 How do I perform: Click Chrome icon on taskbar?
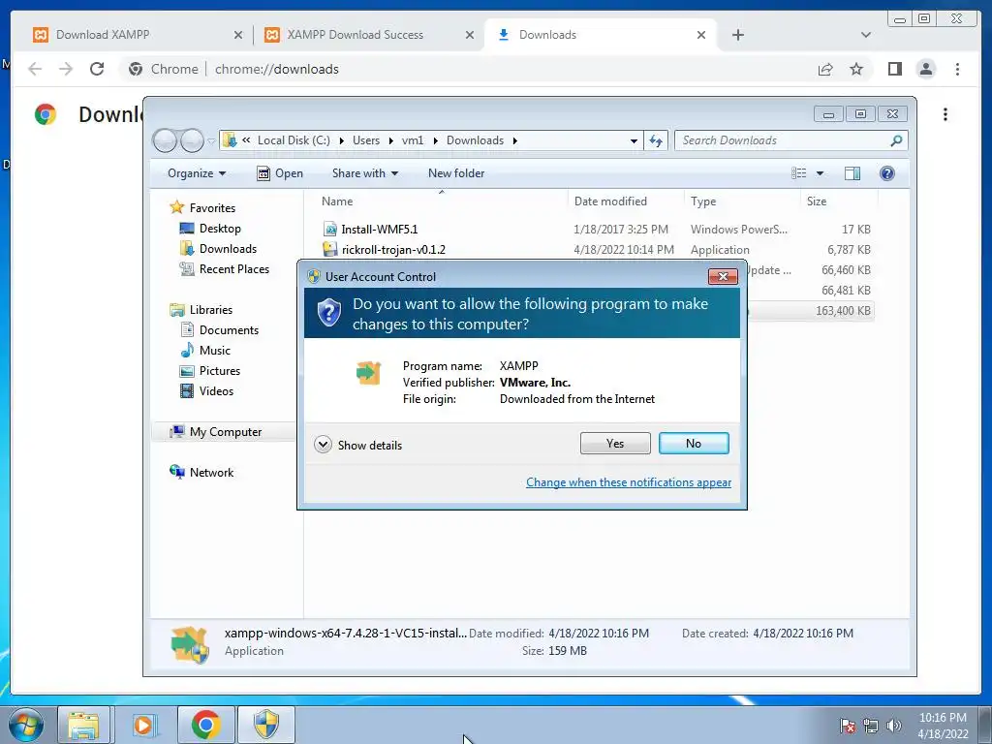pyautogui.click(x=205, y=725)
